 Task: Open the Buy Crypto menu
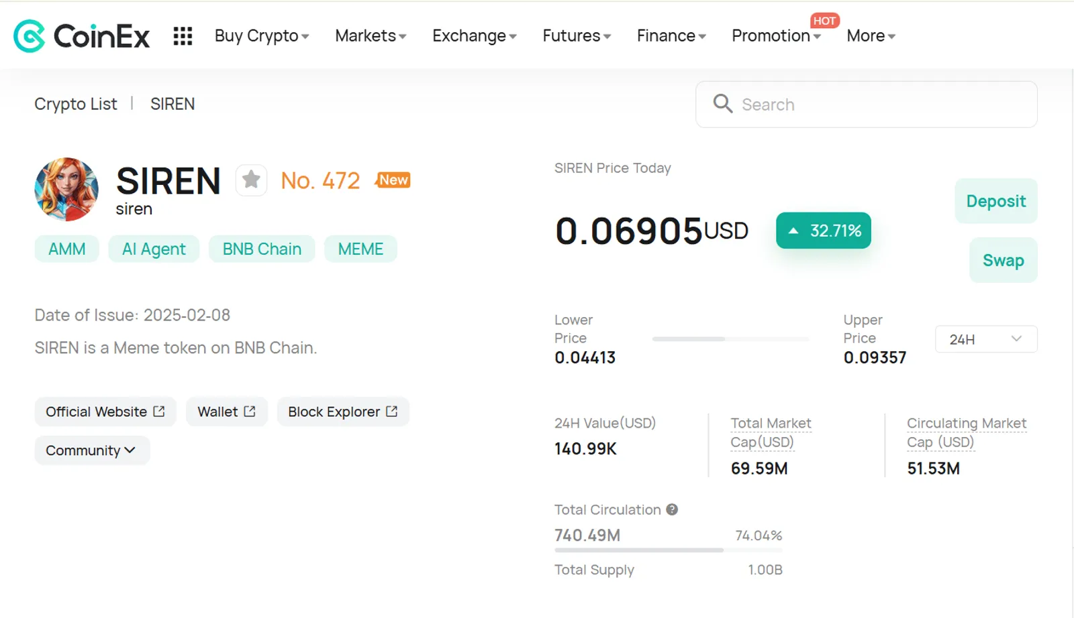tap(262, 36)
